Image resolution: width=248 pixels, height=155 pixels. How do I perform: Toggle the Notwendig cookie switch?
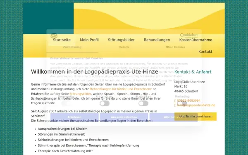tap(66, 103)
